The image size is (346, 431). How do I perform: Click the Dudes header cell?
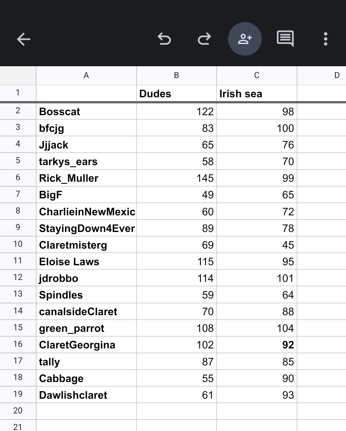tap(176, 93)
